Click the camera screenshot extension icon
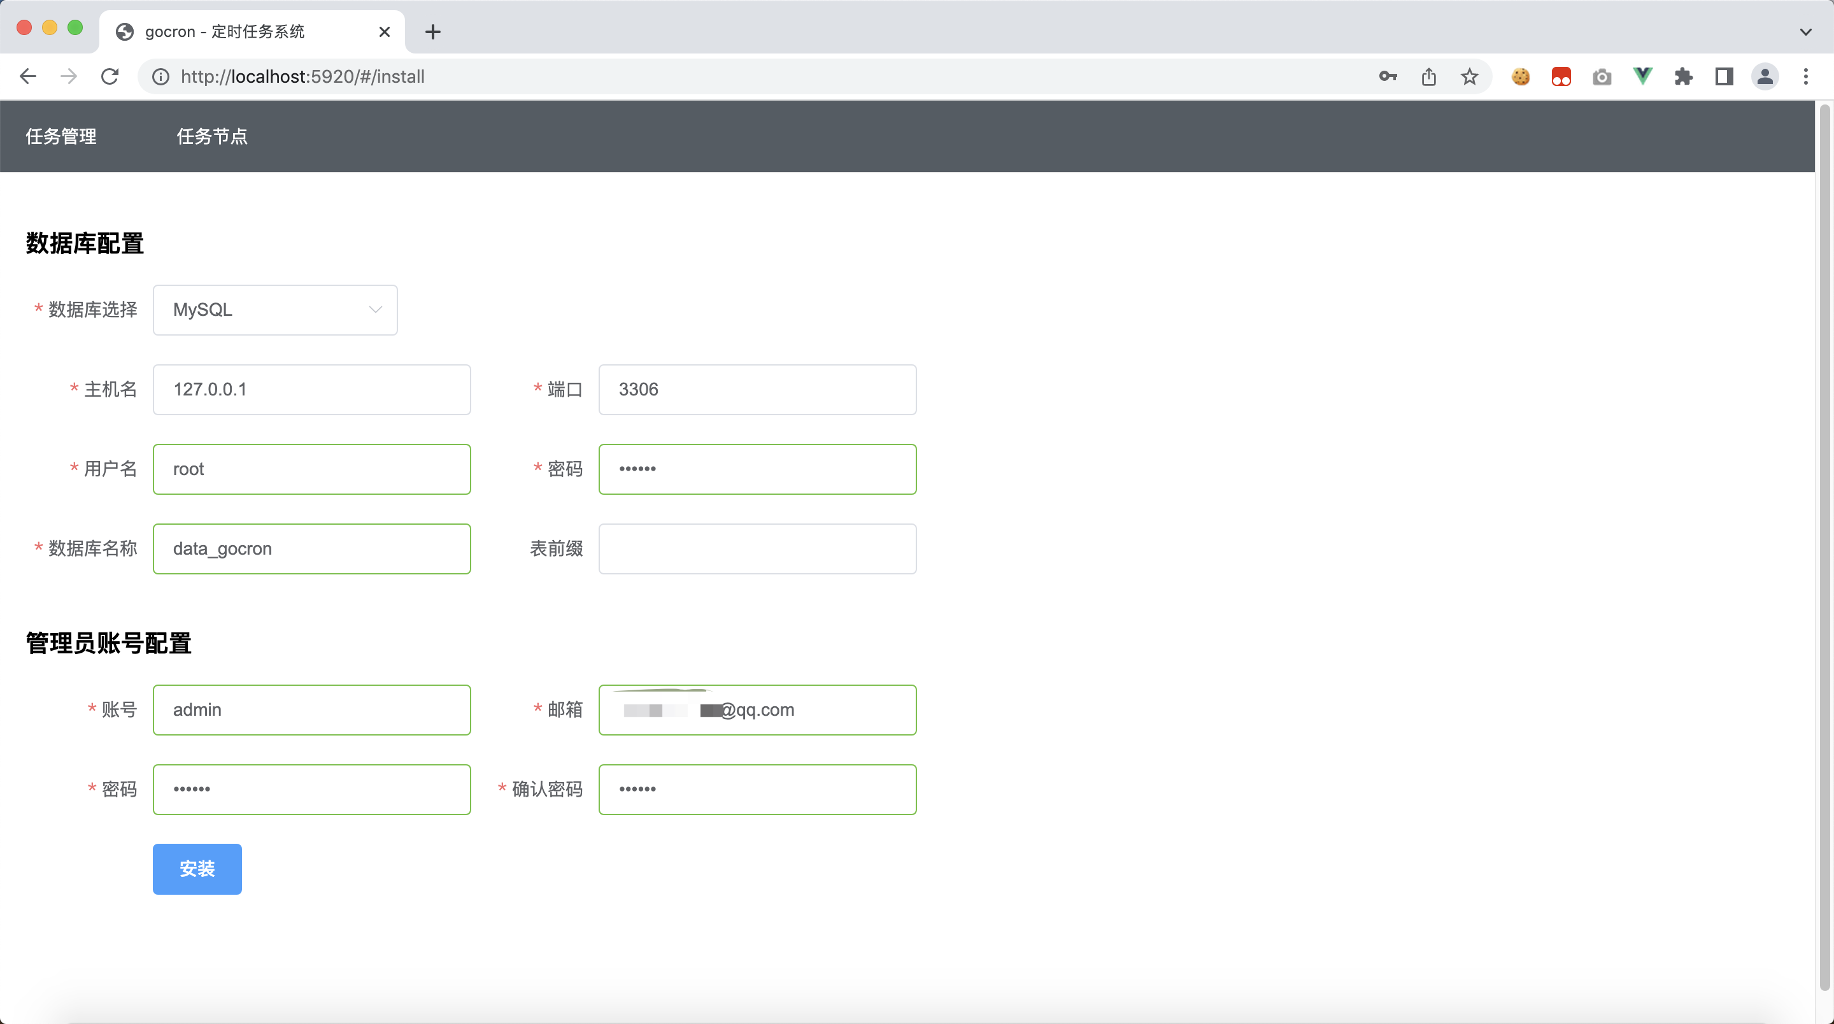The height and width of the screenshot is (1024, 1834). click(1602, 76)
